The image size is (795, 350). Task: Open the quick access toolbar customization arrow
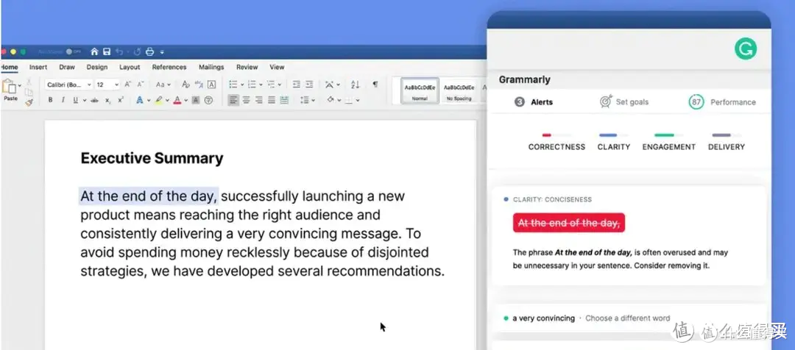162,52
